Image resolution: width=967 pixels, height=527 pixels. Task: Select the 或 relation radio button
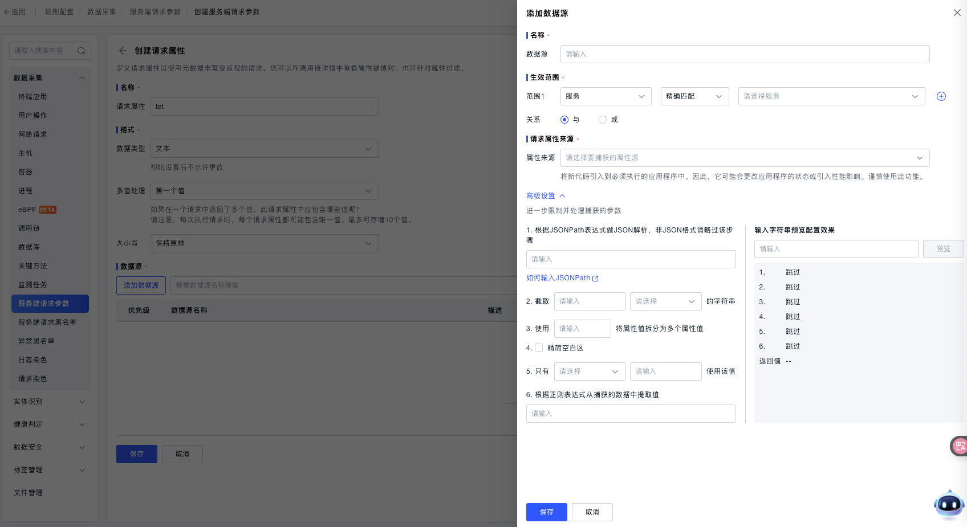[603, 120]
